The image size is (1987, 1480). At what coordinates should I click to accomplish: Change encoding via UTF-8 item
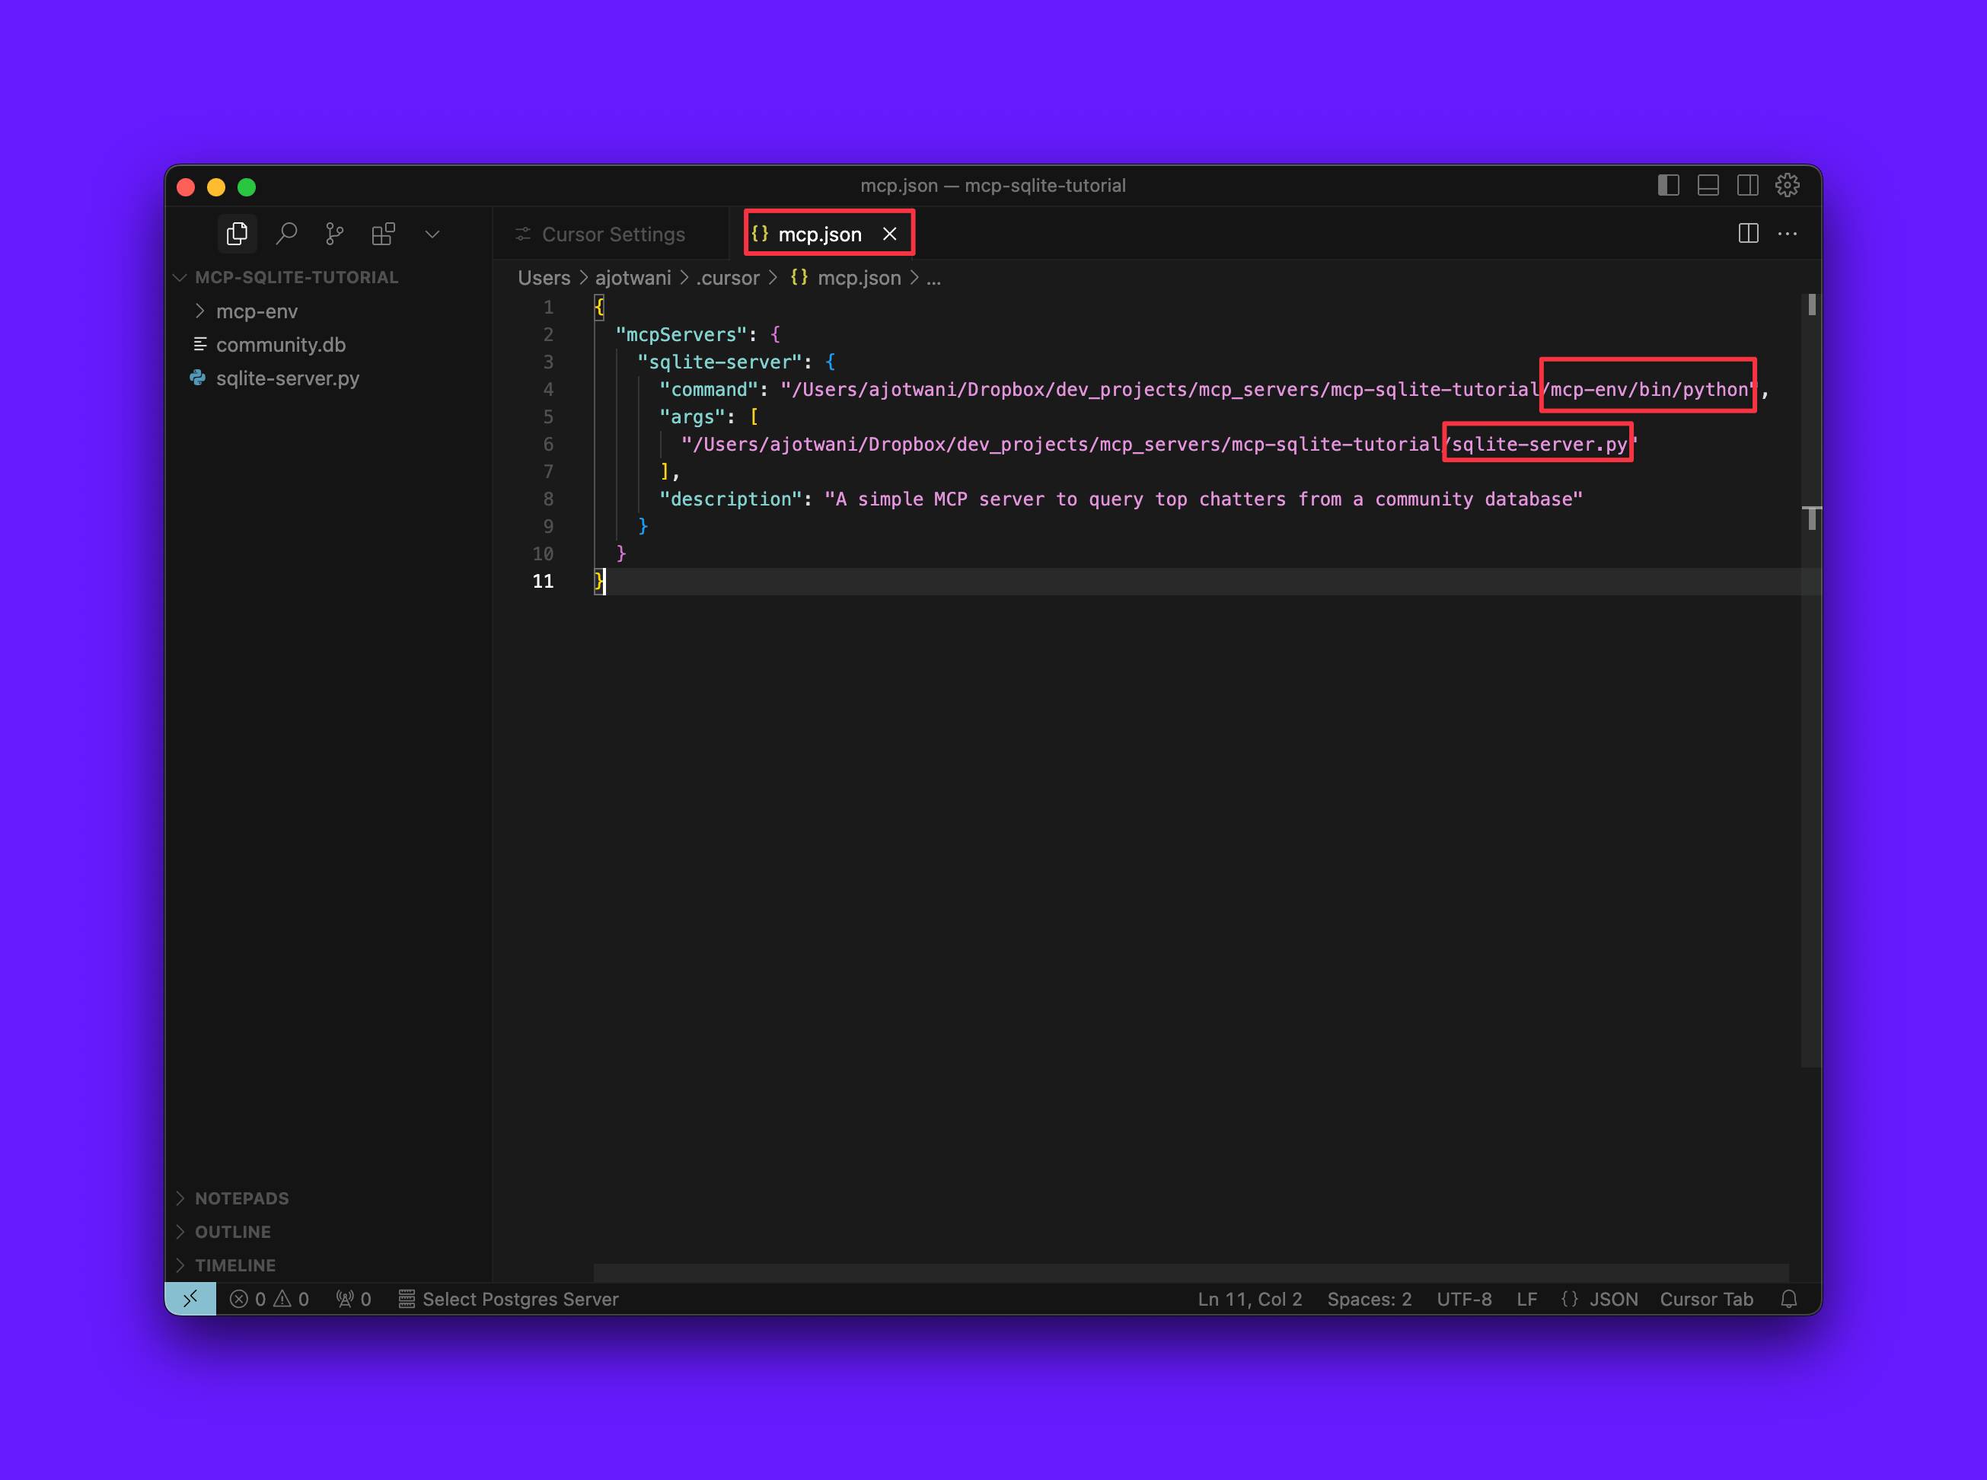click(x=1464, y=1299)
